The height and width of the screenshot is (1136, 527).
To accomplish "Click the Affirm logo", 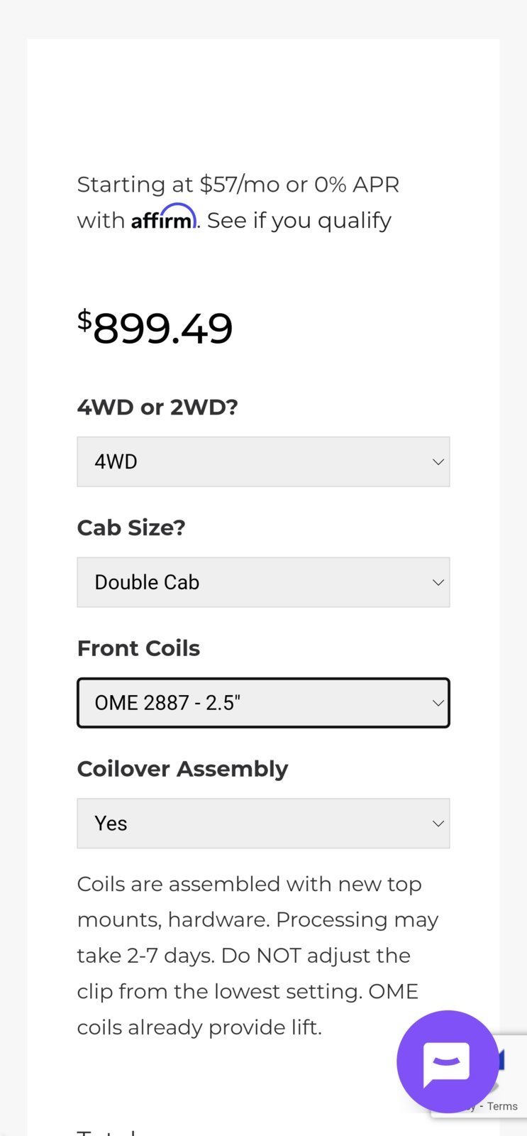I will (x=163, y=217).
